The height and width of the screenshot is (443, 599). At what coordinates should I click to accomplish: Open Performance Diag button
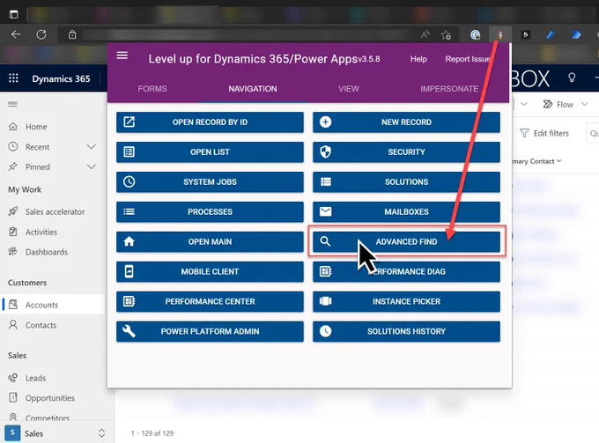pyautogui.click(x=406, y=271)
